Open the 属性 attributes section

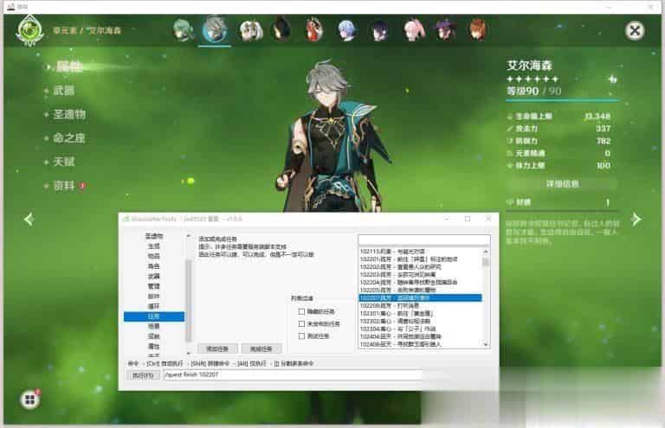[x=69, y=67]
